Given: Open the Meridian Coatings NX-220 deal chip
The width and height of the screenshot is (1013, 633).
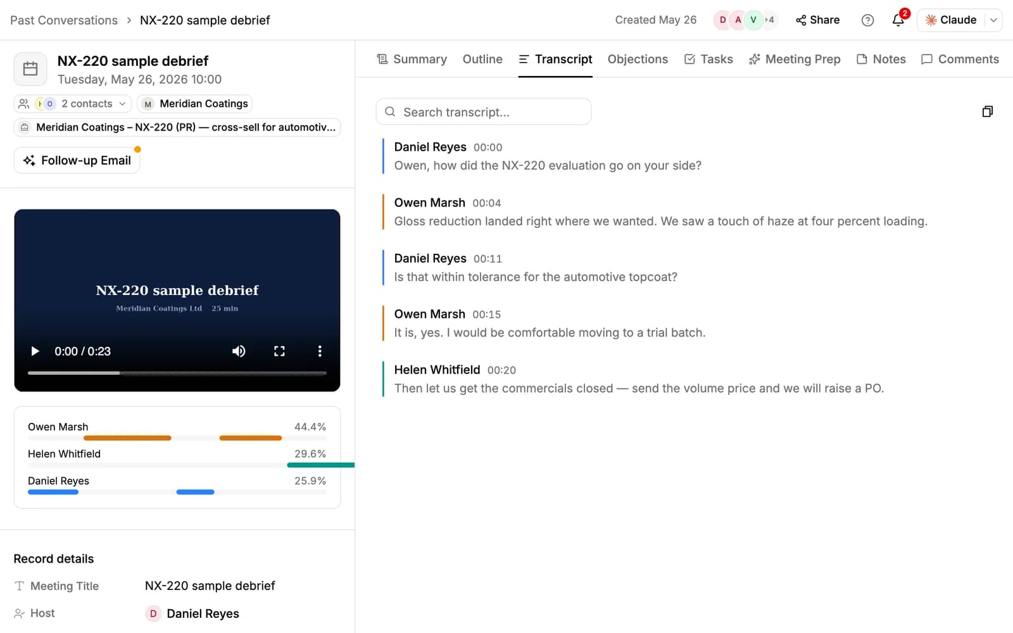Looking at the screenshot, I should (x=177, y=127).
